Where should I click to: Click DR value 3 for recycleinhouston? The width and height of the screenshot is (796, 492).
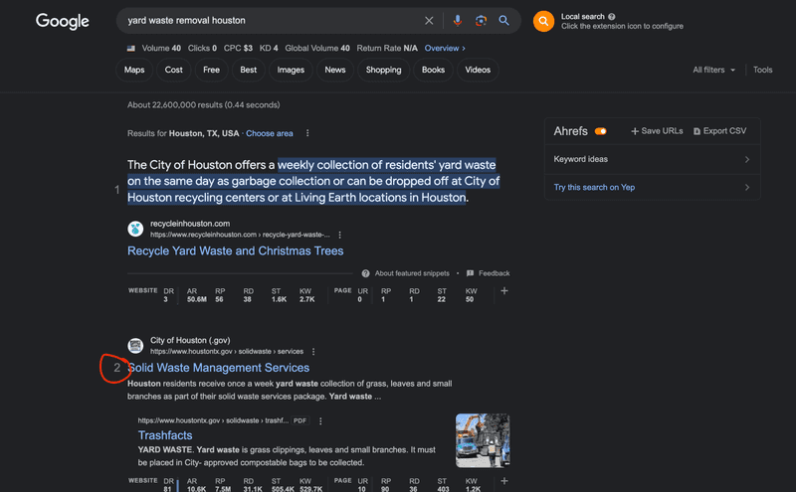pyautogui.click(x=165, y=300)
